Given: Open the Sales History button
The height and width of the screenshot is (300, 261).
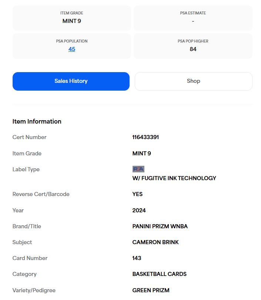Looking at the screenshot, I should [71, 81].
